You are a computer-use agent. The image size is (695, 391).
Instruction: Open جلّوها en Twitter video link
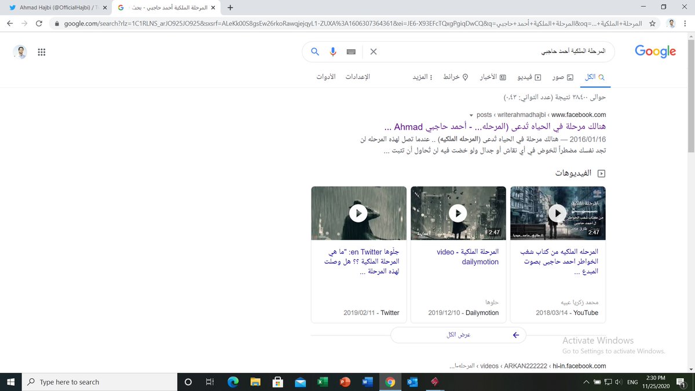point(363,262)
